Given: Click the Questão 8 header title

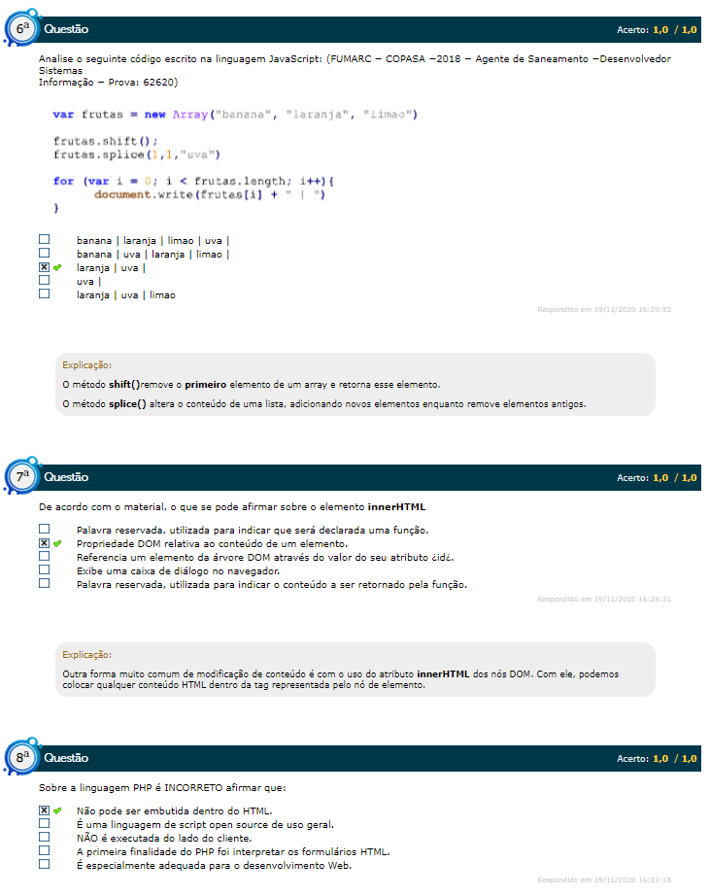Looking at the screenshot, I should point(66,758).
